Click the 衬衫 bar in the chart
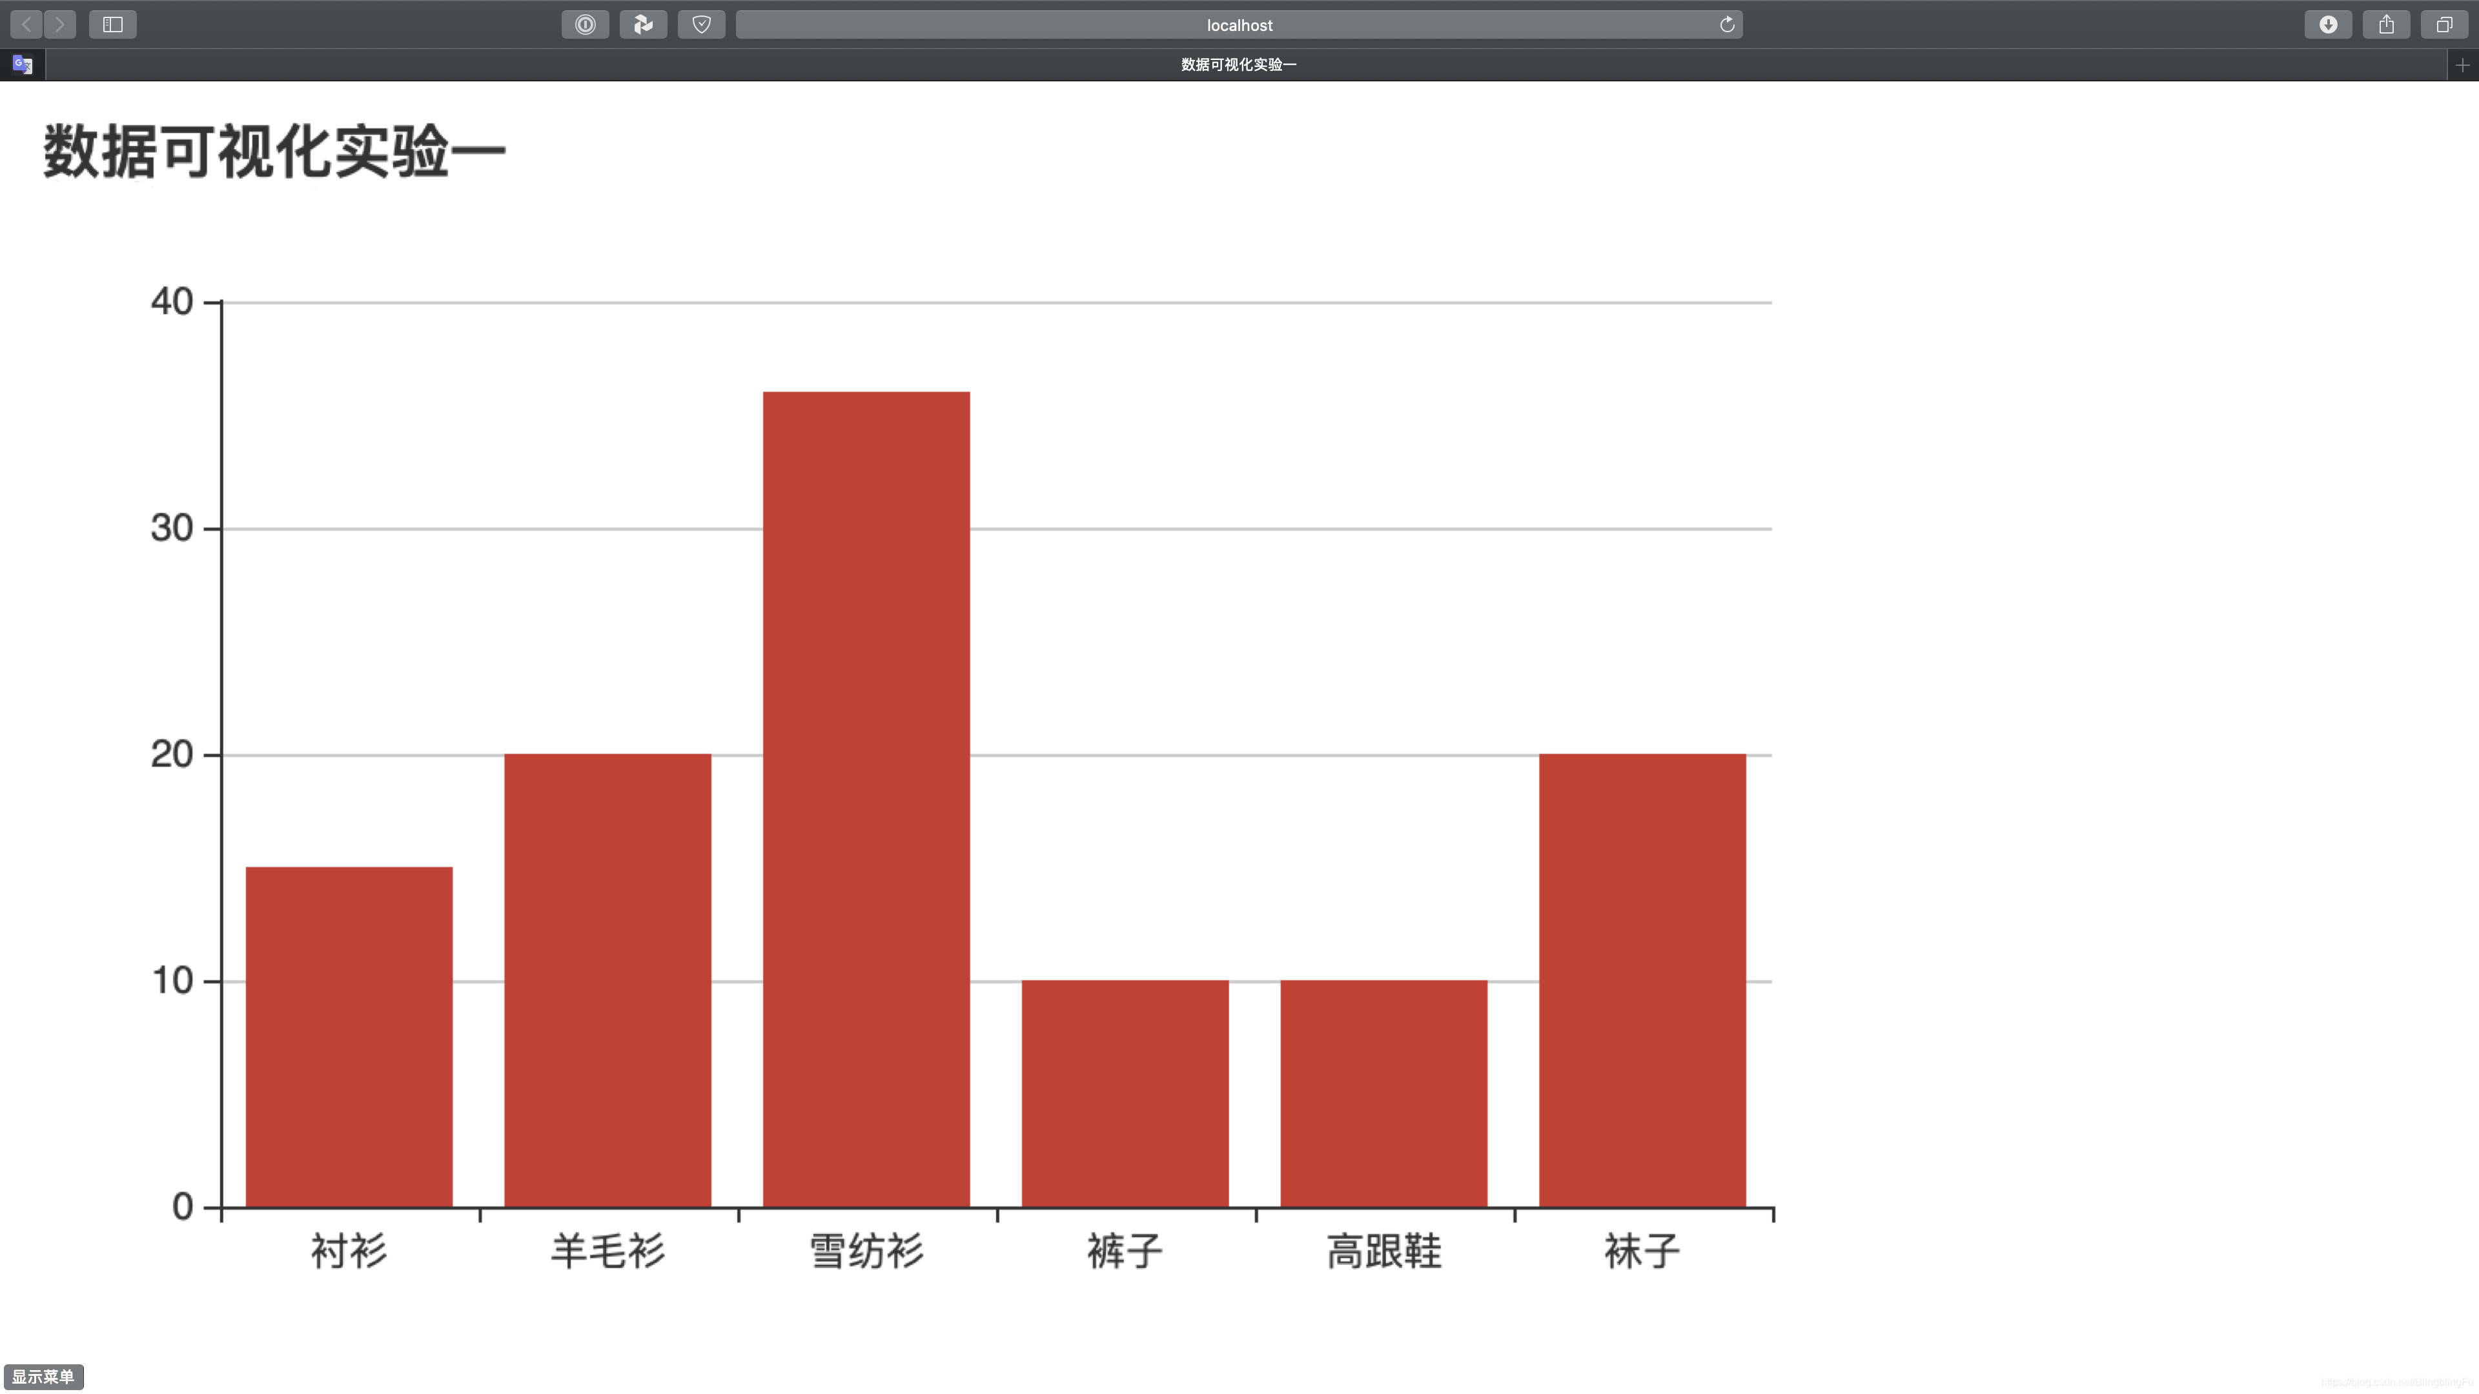 pyautogui.click(x=349, y=1037)
